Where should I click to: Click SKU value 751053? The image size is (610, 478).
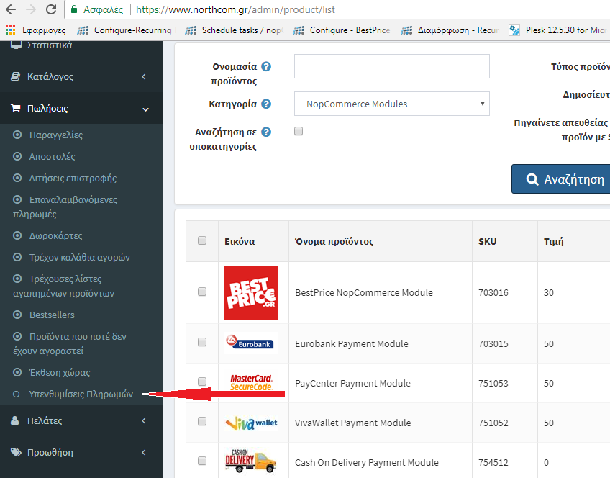493,384
